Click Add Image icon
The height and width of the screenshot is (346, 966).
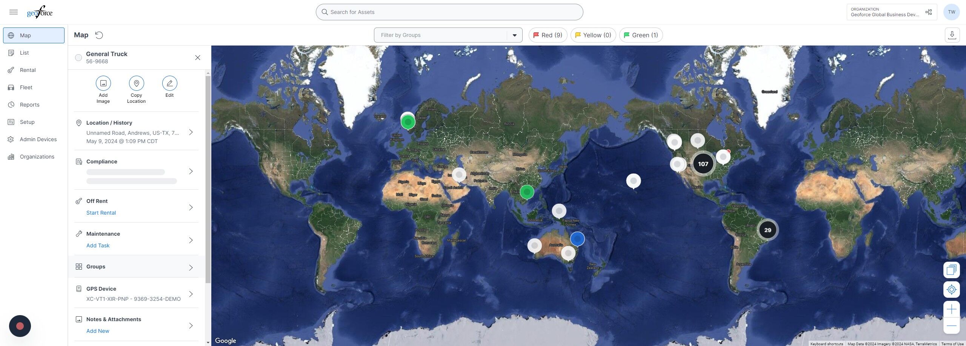(x=103, y=83)
